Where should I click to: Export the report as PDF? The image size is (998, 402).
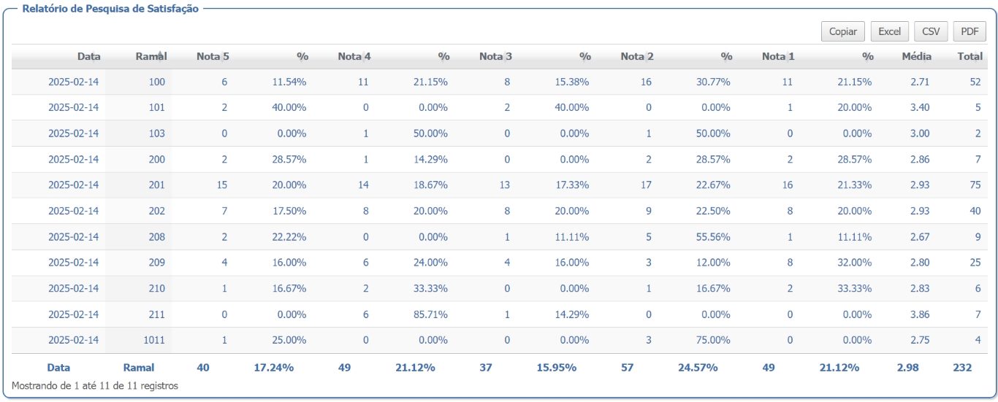pos(970,31)
